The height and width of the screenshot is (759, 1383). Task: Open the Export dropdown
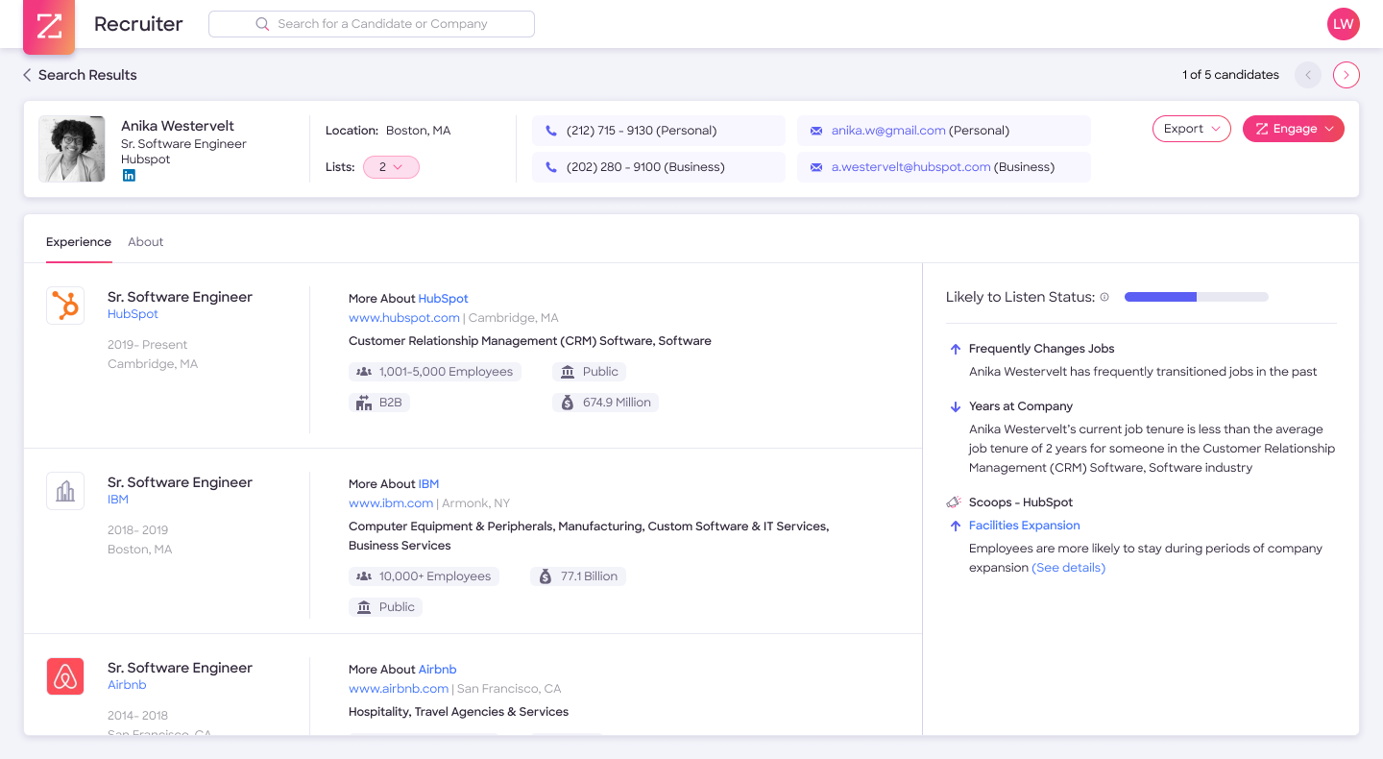coord(1192,129)
